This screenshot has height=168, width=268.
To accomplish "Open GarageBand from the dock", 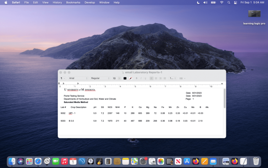I will [99, 161].
